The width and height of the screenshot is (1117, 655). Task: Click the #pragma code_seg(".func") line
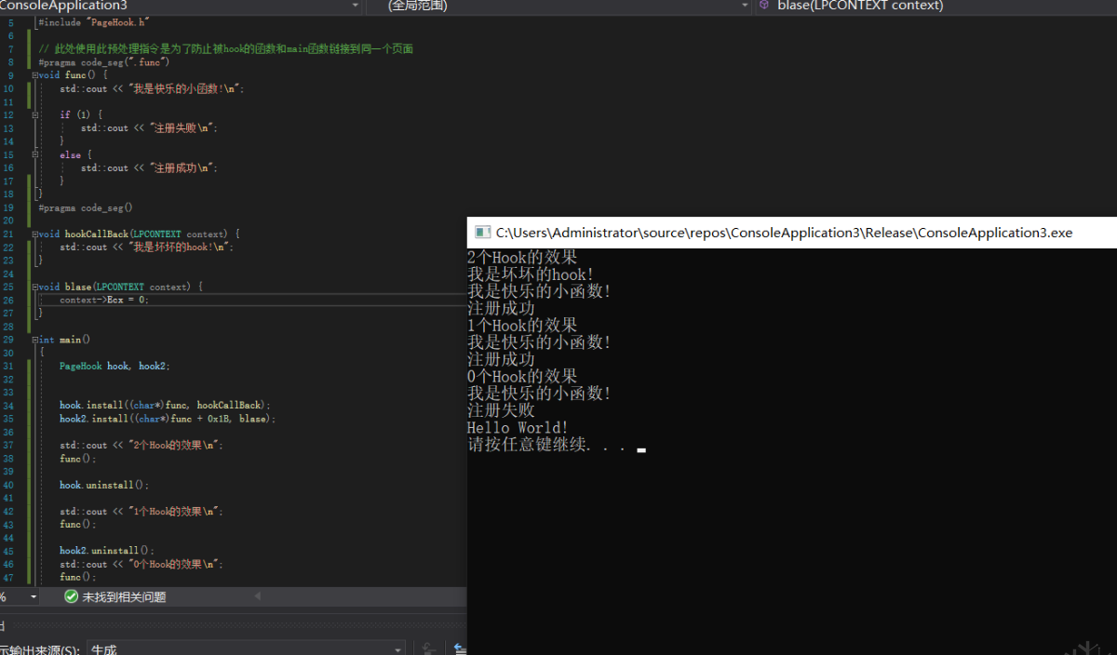pos(104,62)
